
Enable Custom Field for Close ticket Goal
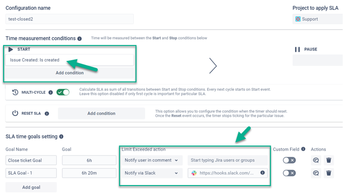point(289,160)
